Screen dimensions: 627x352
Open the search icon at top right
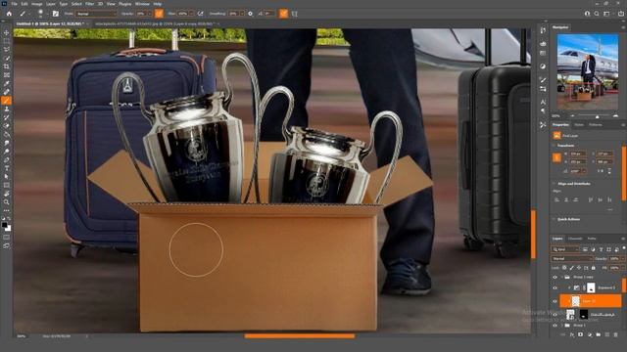click(597, 14)
